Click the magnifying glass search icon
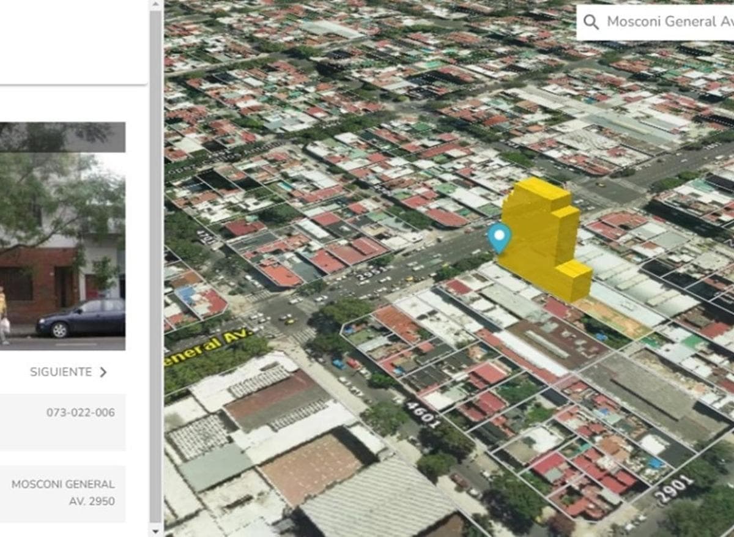This screenshot has height=537, width=734. click(x=591, y=22)
